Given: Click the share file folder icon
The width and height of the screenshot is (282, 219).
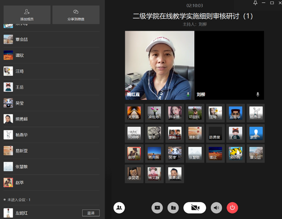Looking at the screenshot, I should pos(173,207).
